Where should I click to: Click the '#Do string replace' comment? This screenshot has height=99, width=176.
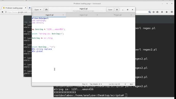pyautogui.click(x=42, y=49)
